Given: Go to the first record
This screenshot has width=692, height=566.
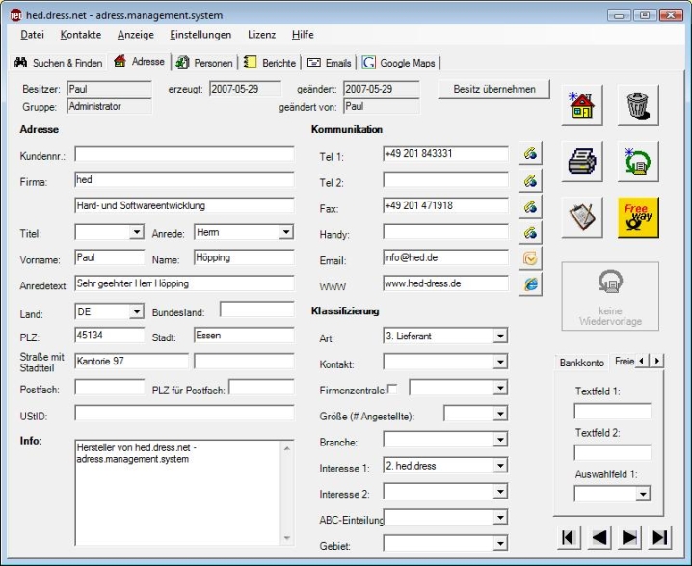Looking at the screenshot, I should pyautogui.click(x=569, y=537).
